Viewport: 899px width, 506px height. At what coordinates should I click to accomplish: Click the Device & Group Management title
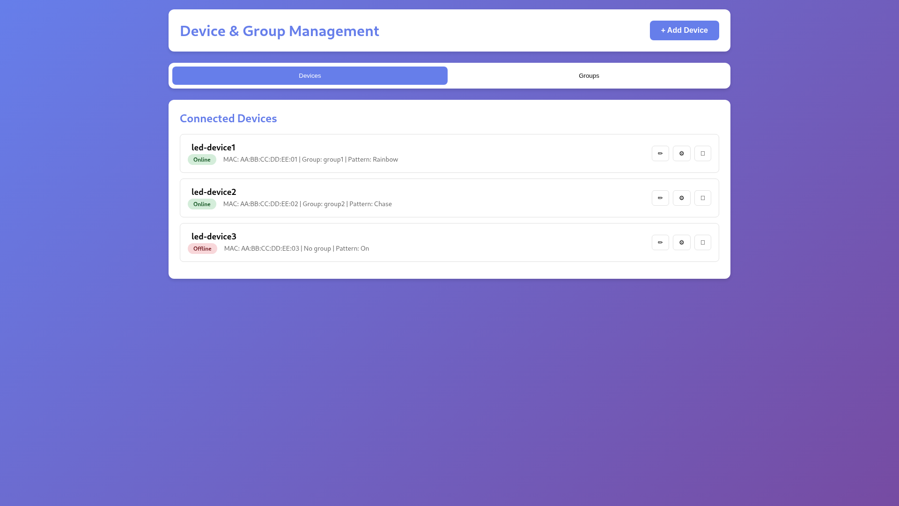coord(279,30)
